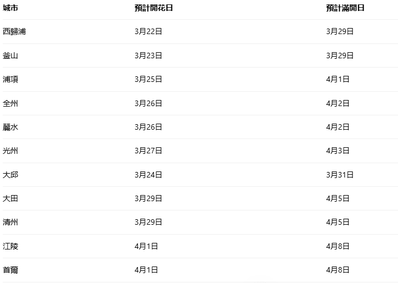Click the 城市 column header
The image size is (398, 283).
pos(10,8)
